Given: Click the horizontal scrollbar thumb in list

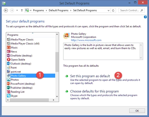Looking at the screenshot, I should [x=29, y=100].
